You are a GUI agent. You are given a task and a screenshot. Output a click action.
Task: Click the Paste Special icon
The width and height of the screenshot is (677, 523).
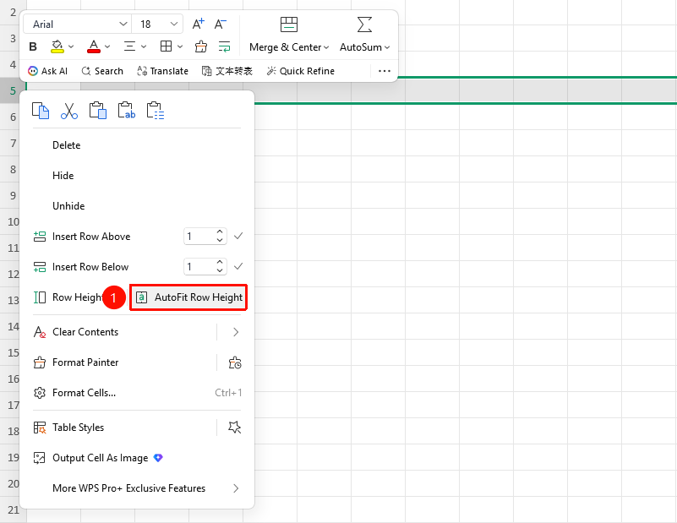[x=155, y=111]
